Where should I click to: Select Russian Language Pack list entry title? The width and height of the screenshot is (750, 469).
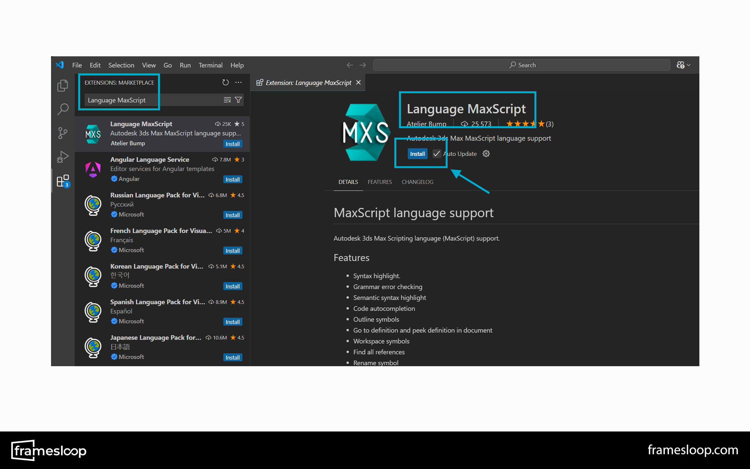pyautogui.click(x=157, y=195)
